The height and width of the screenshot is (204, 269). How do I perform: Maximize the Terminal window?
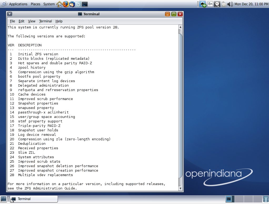coord(174,14)
